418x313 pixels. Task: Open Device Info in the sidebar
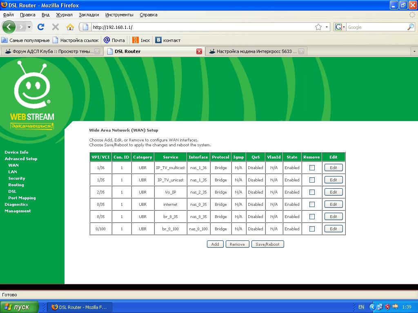(x=16, y=152)
